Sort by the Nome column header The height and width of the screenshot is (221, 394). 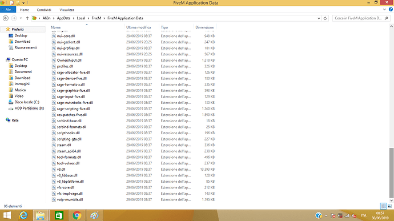tap(56, 27)
